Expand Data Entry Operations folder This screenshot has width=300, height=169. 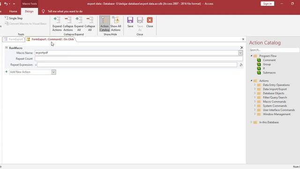click(x=255, y=84)
